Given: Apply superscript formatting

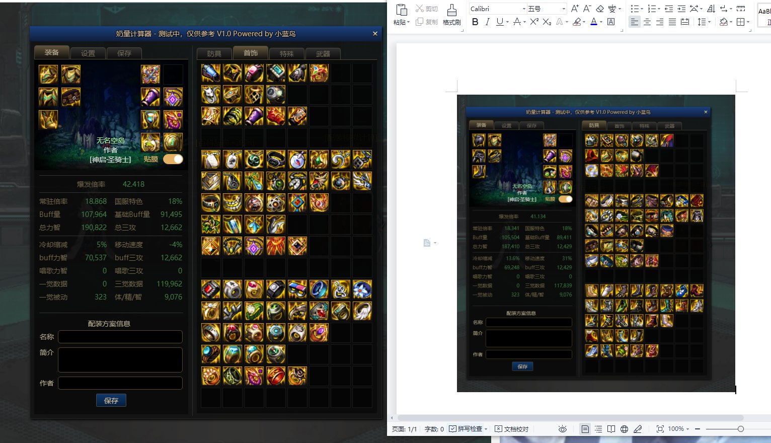Looking at the screenshot, I should coord(534,22).
